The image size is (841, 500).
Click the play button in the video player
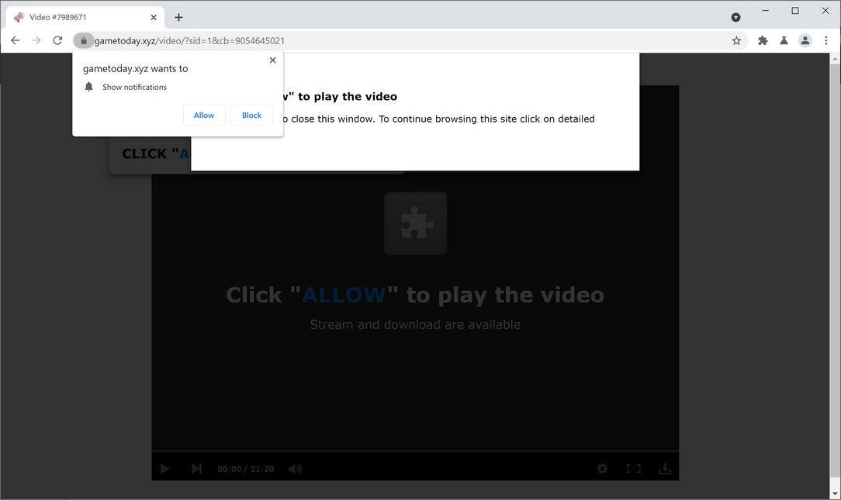pyautogui.click(x=164, y=468)
